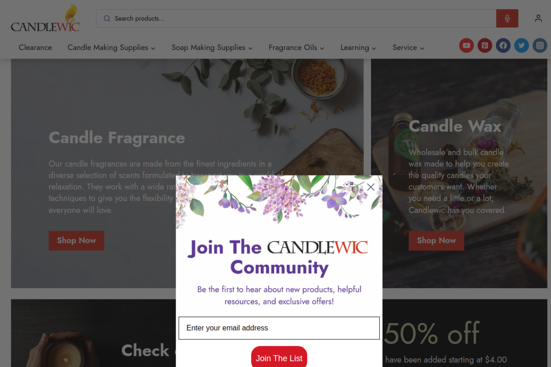The image size is (551, 367).
Task: Click the Search products field
Action: point(296,19)
